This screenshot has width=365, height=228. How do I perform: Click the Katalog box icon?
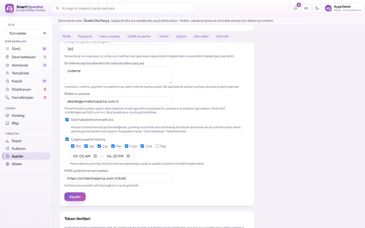pos(7,115)
